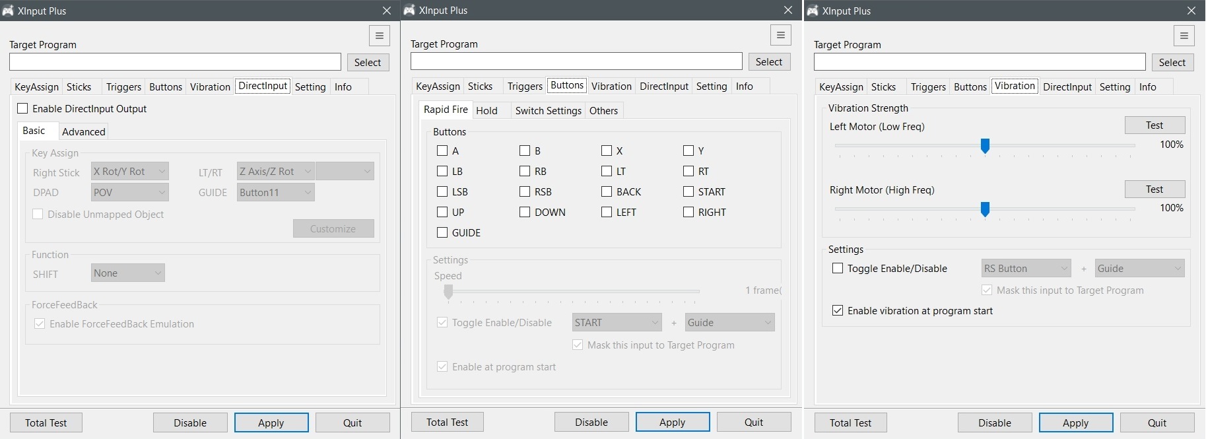Click Left Motor strength slider thumb

985,146
